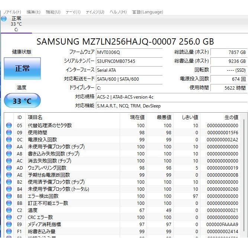This screenshot has width=248, height=248.
Task: Click the drive letter field C:
Action: click(x=129, y=88)
